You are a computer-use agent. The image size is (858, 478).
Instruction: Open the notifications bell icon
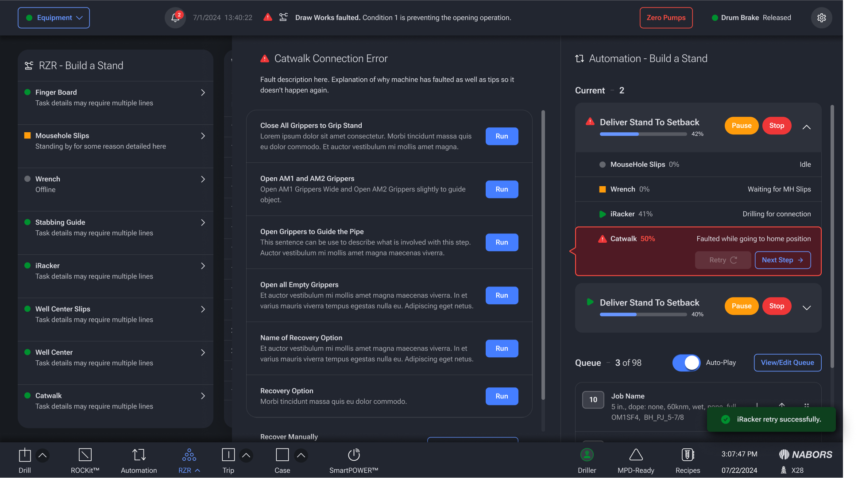coord(175,18)
